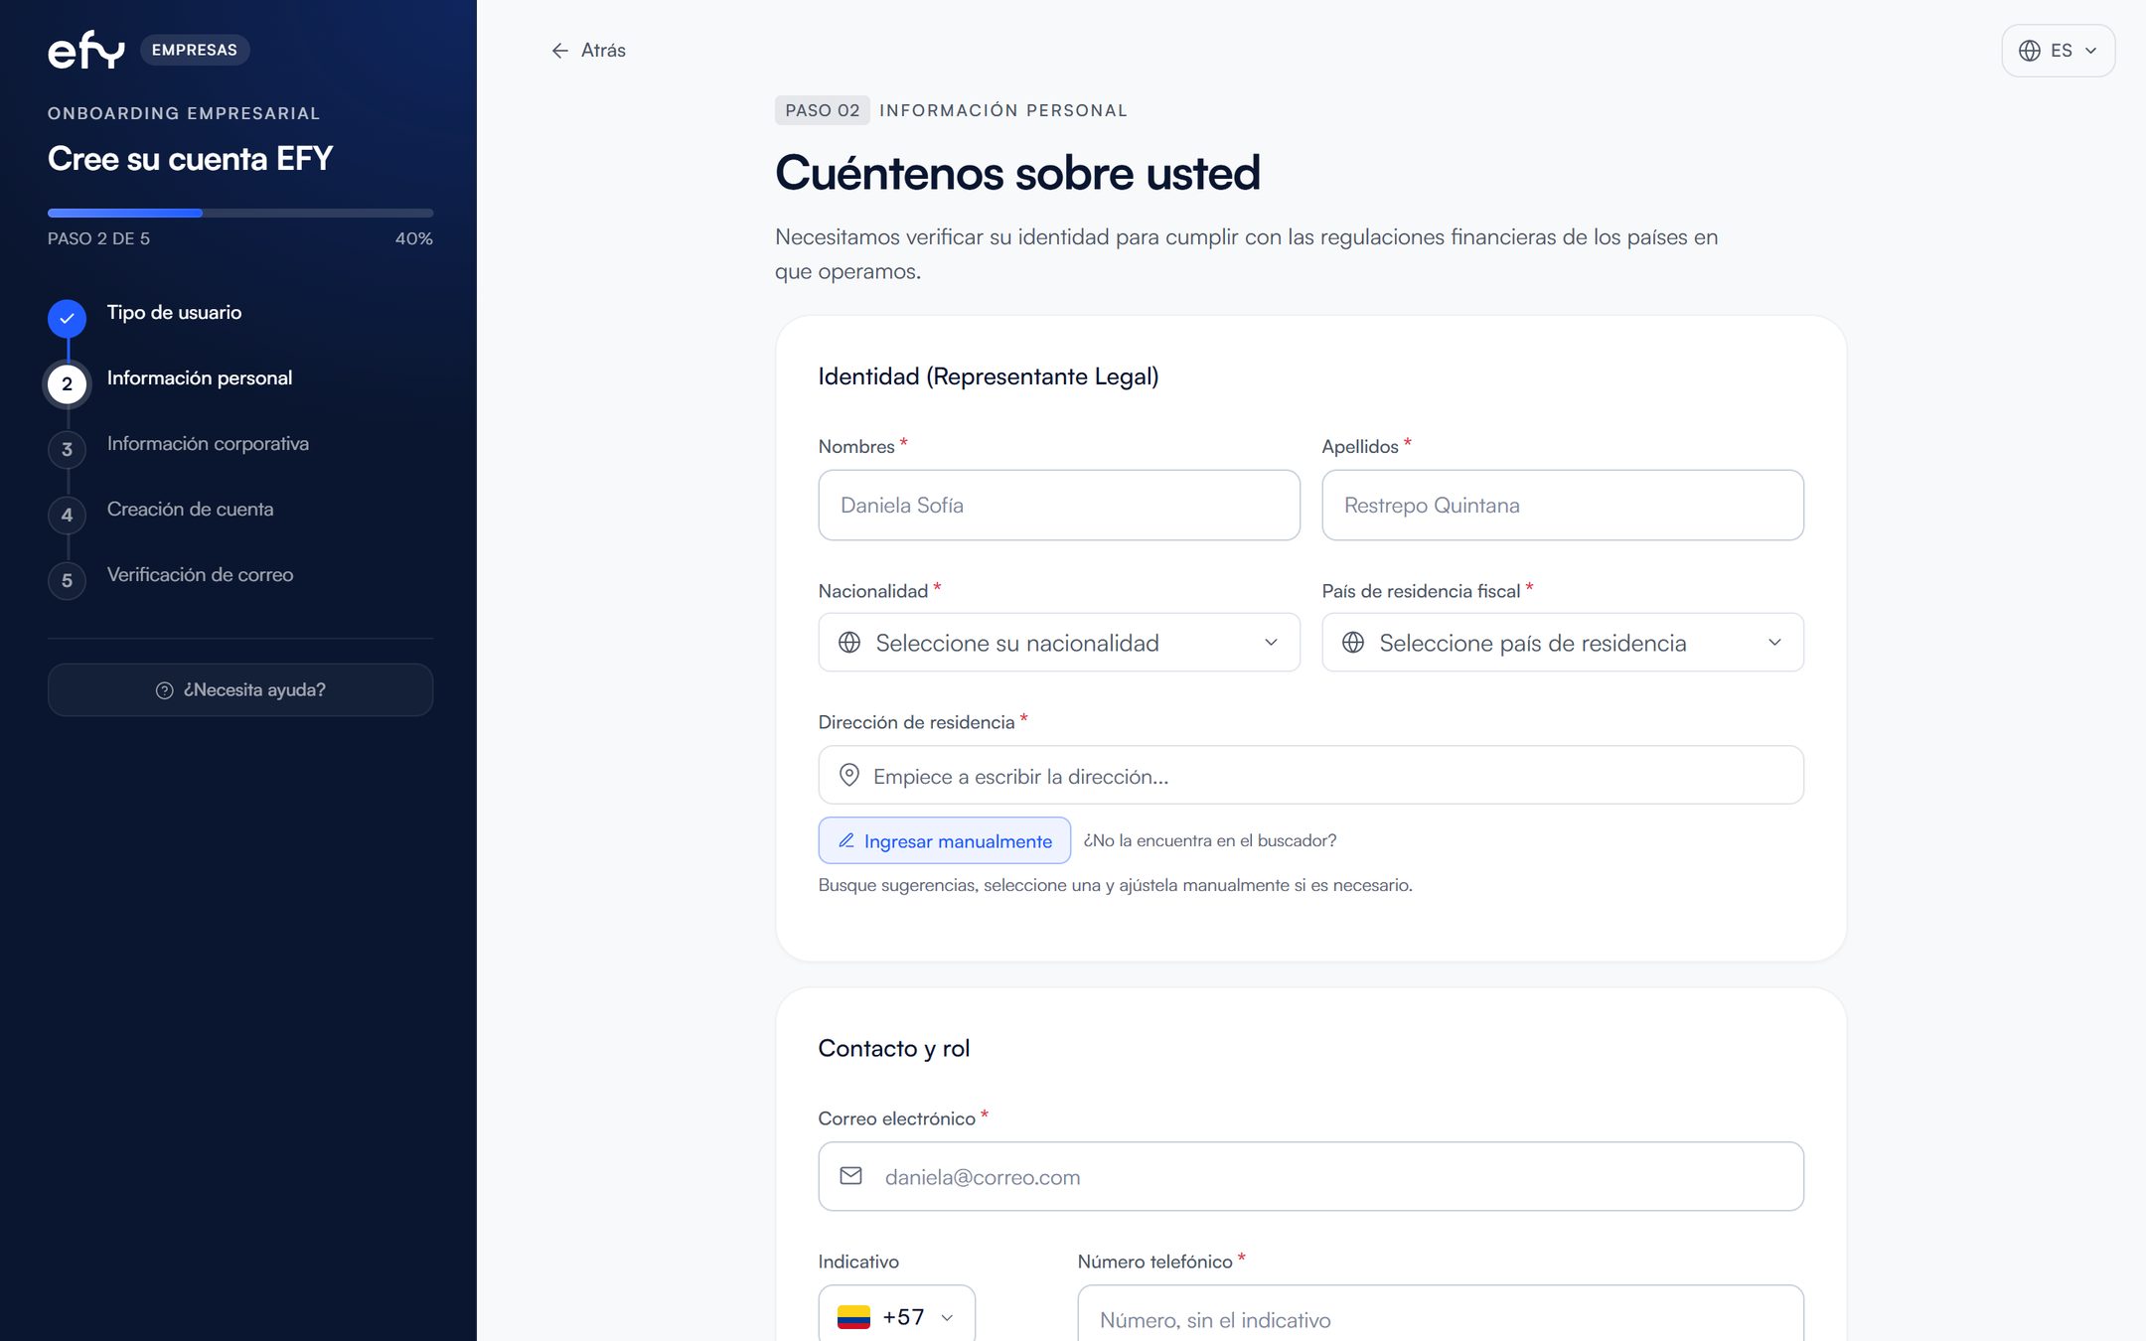Click the completed checkmark for Tipo de usuario
Screen dimensions: 2146x1341
point(68,318)
